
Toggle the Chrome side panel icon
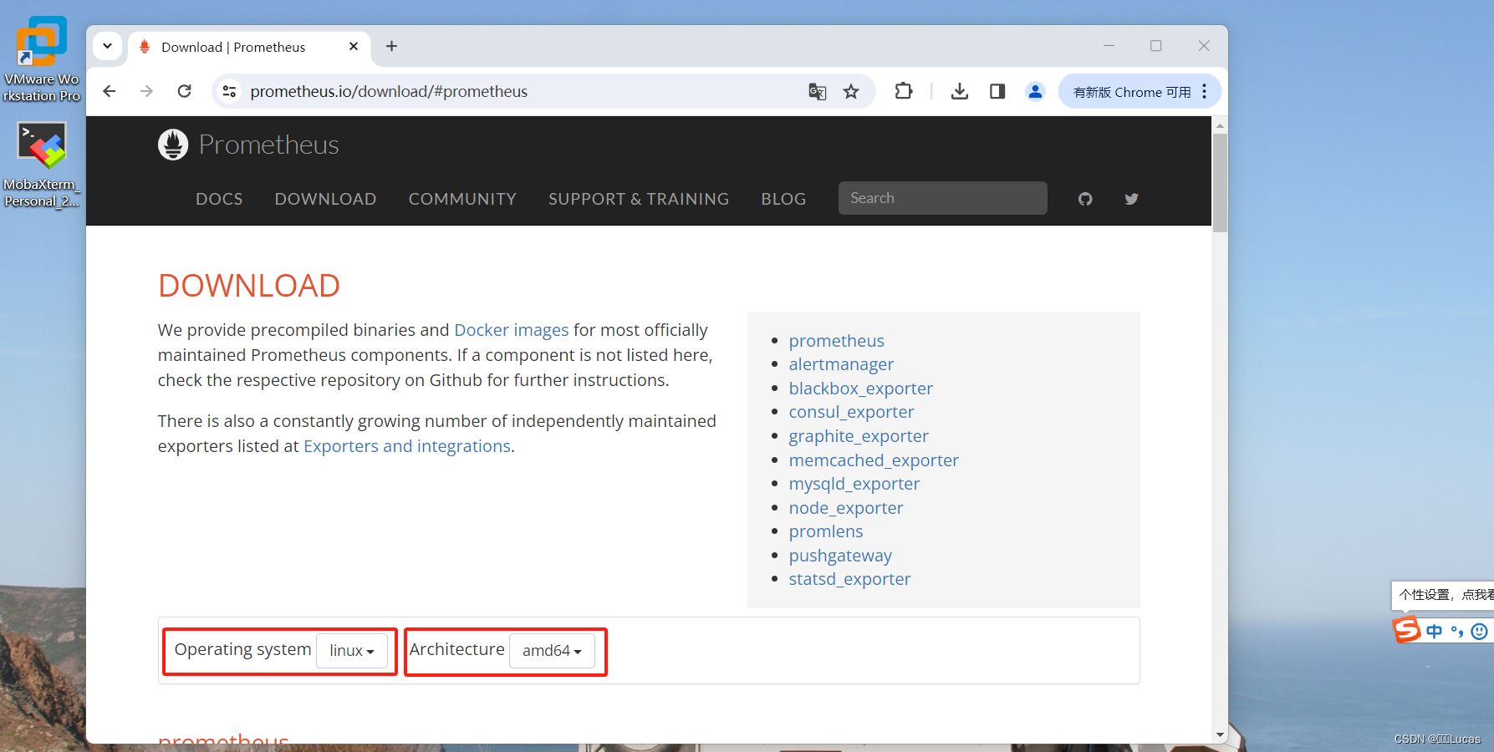click(x=997, y=91)
